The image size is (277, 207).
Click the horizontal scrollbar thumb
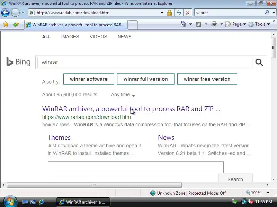coord(94,185)
